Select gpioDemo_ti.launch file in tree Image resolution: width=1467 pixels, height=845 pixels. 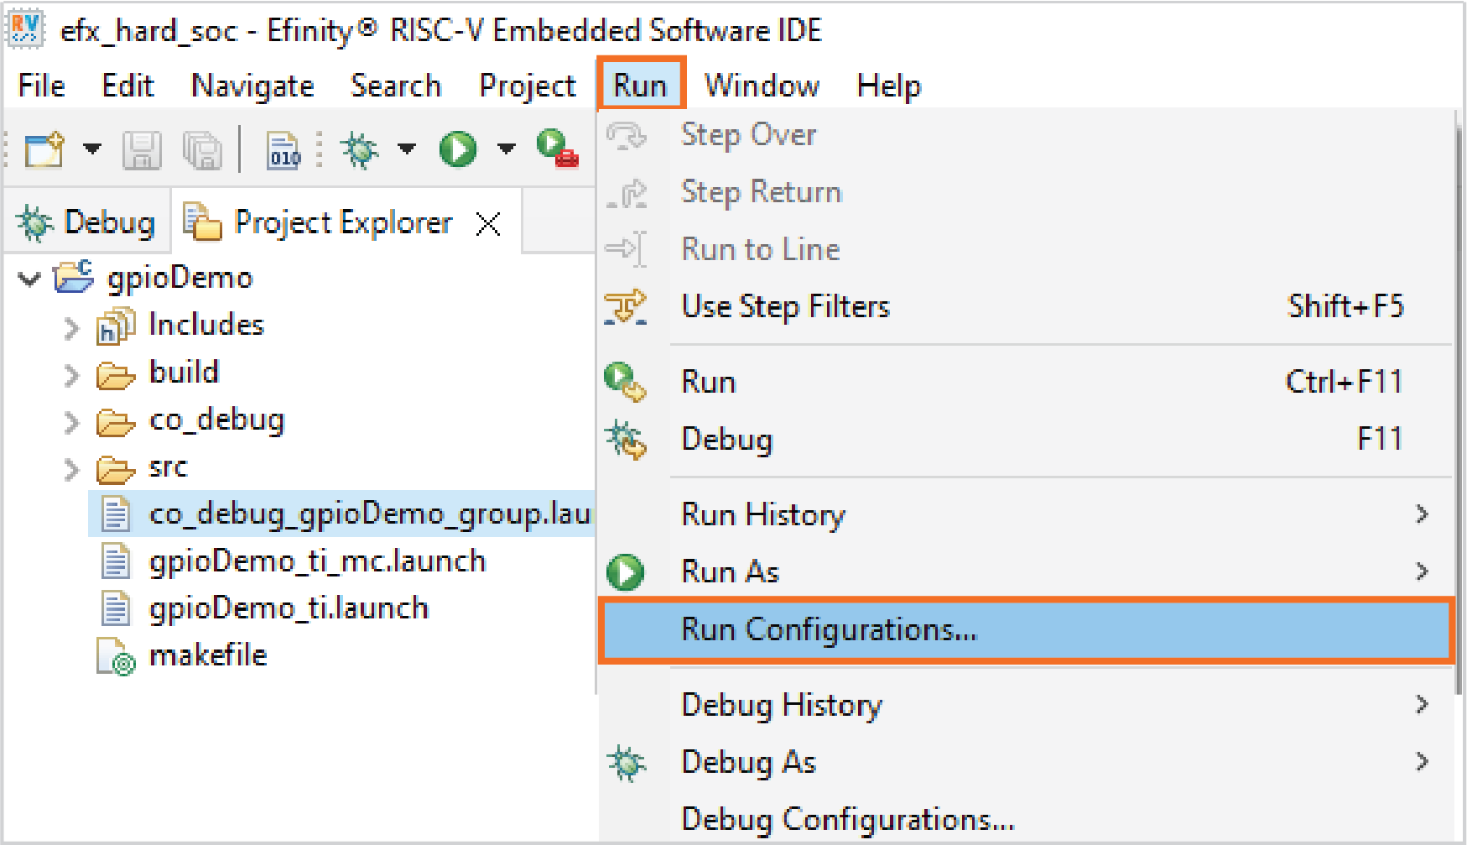click(x=289, y=608)
